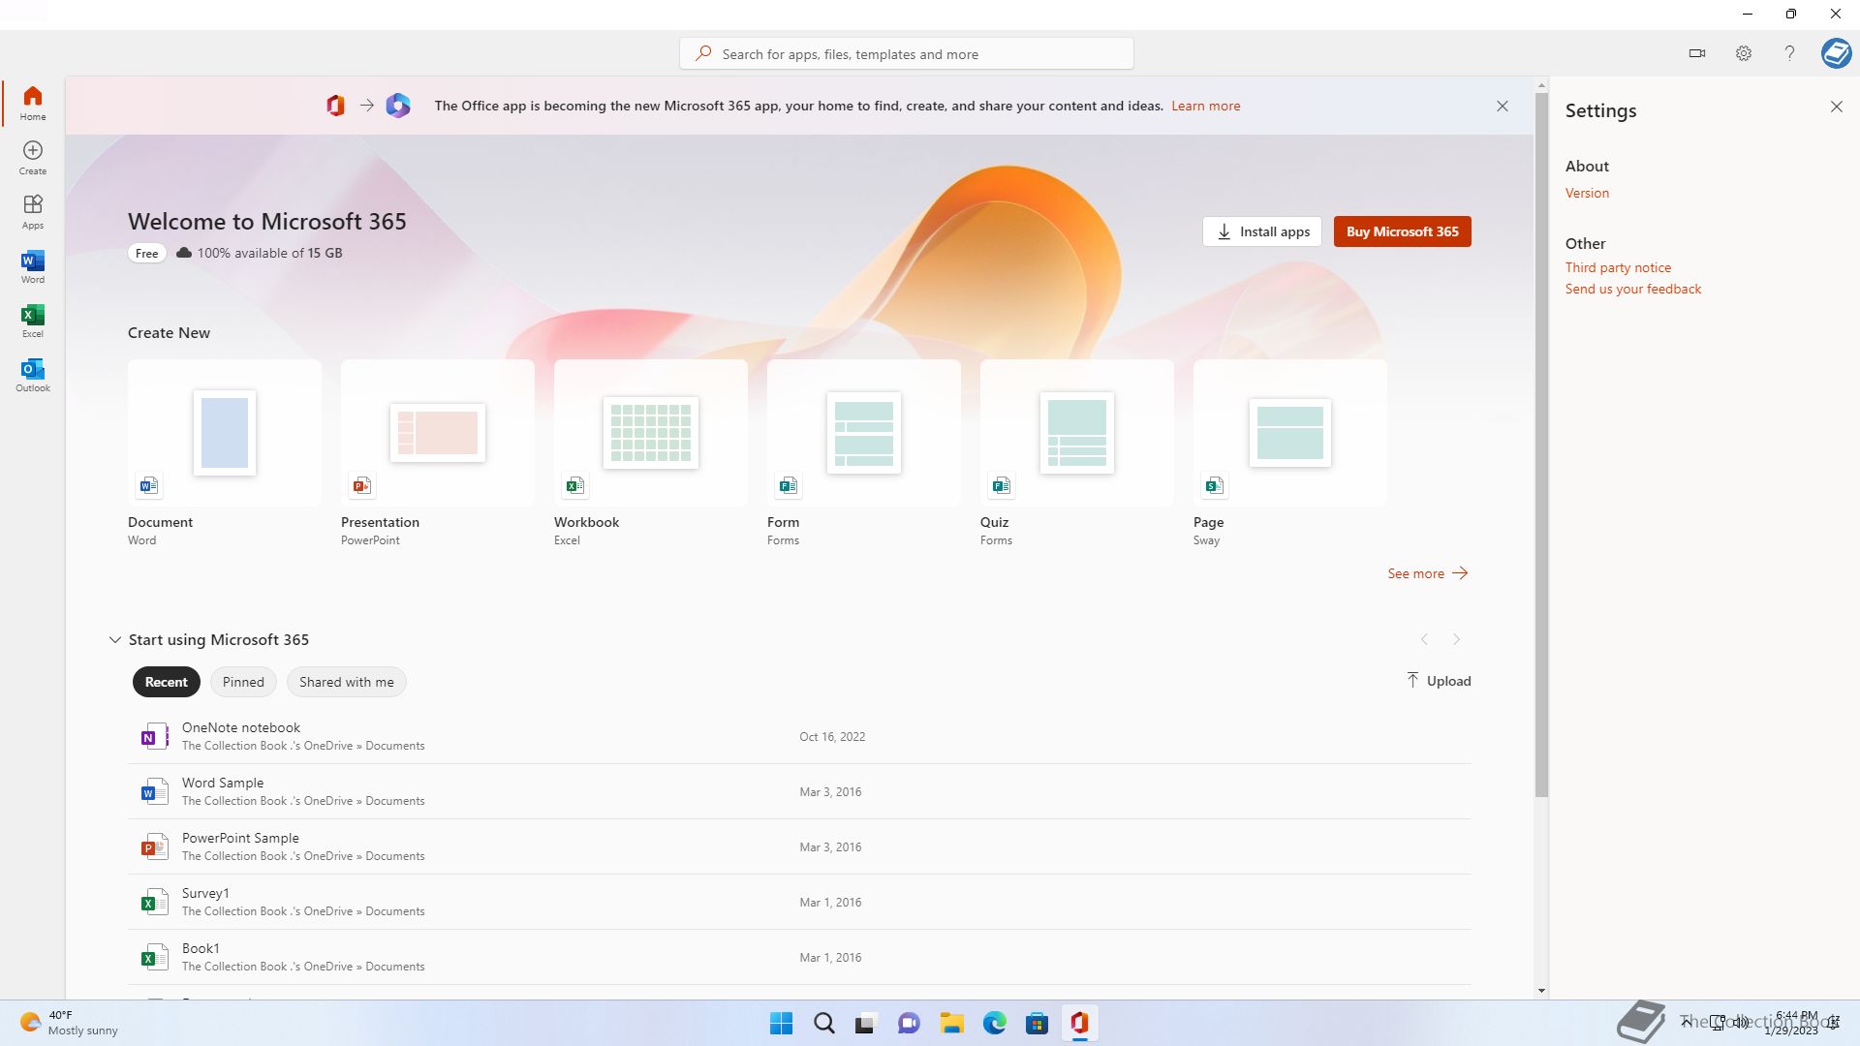Viewport: 1860px width, 1046px height.
Task: Click the scrollbar down arrow
Action: point(1541,991)
